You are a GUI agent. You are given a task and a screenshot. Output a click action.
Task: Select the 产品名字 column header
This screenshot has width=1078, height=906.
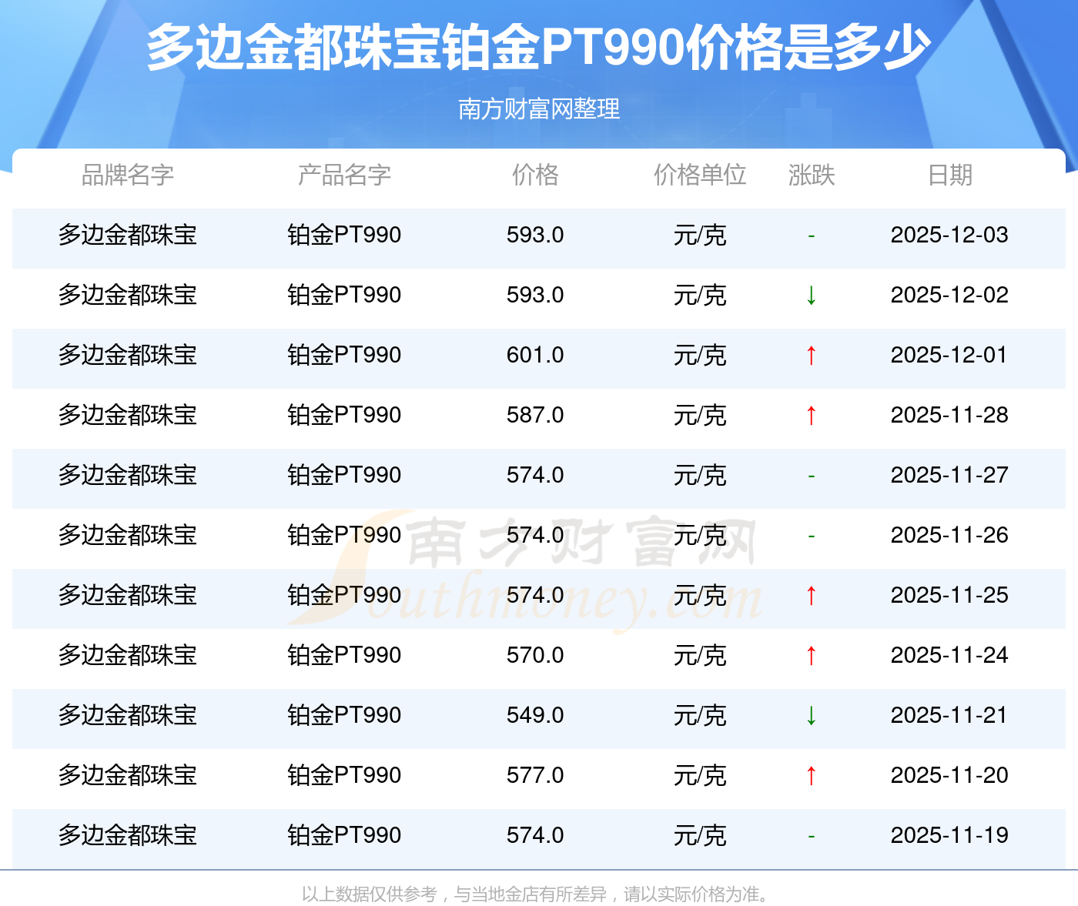click(344, 176)
